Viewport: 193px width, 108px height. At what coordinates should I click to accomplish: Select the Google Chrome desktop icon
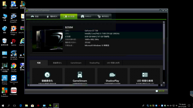tap(14, 67)
